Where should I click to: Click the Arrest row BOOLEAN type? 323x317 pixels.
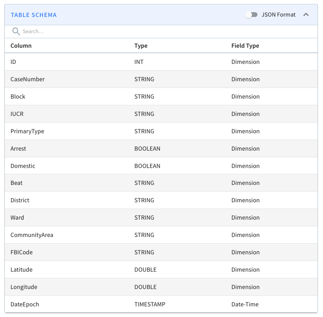147,149
